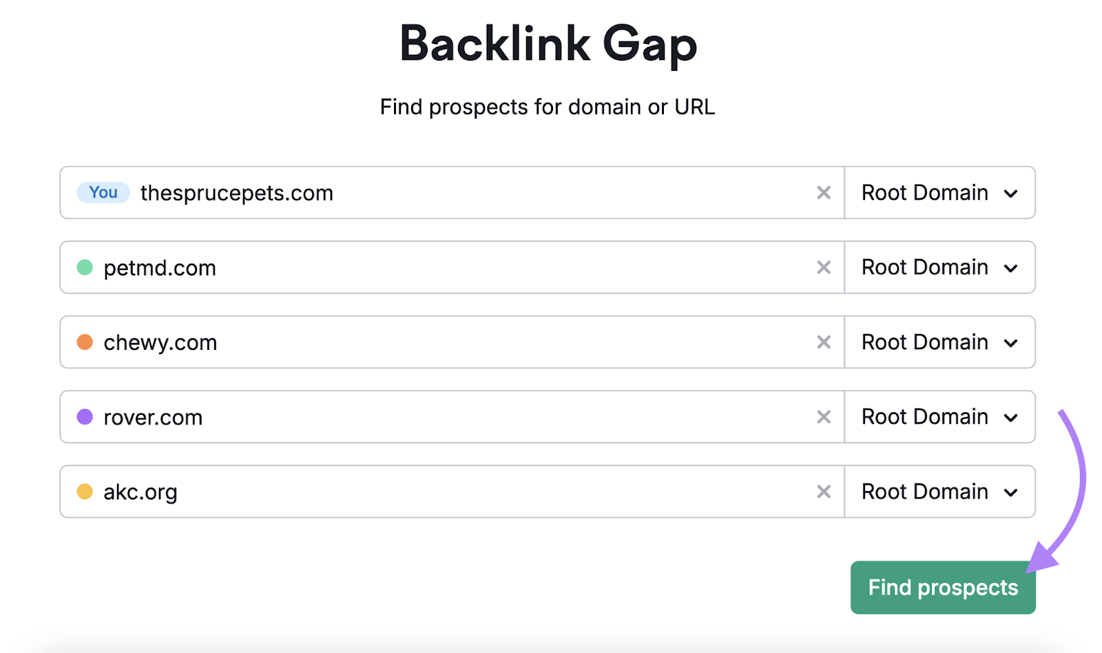Expand Root Domain dropdown for rover.com
Viewport: 1102px width, 653px height.
click(939, 417)
